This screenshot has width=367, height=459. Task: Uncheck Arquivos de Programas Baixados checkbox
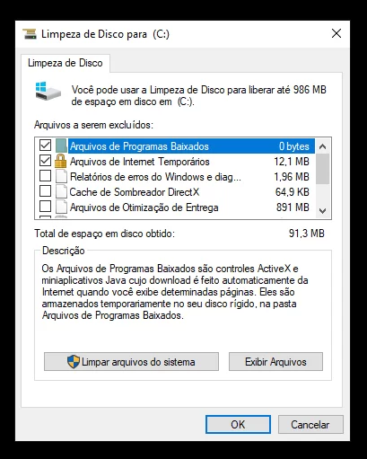tap(45, 146)
